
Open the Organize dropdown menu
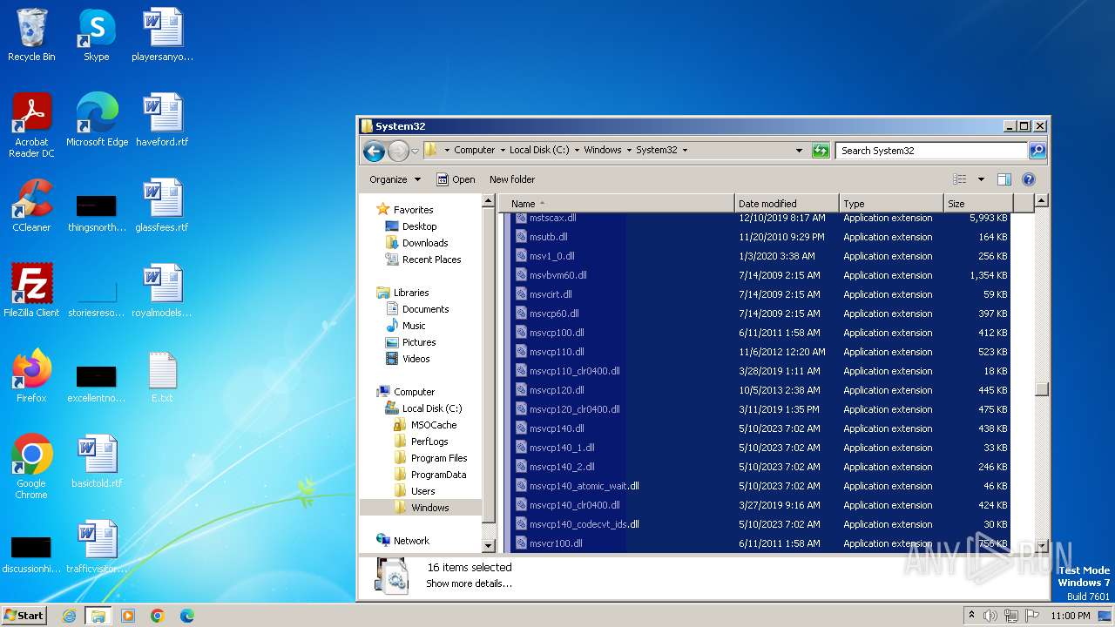coord(395,179)
